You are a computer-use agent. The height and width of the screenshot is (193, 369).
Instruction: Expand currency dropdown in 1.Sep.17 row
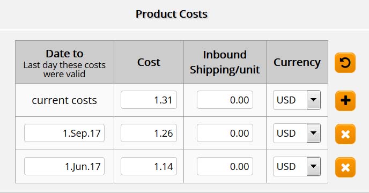pos(297,133)
